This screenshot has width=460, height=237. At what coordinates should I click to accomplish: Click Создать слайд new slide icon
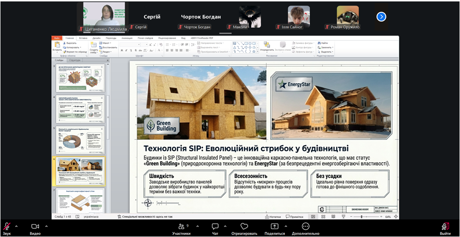[x=94, y=45]
